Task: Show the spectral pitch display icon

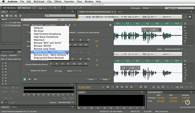Action: point(45,8)
